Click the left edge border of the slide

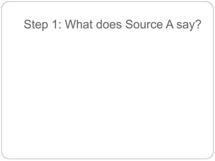coord(2,81)
